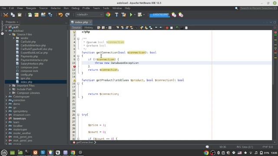Select Payments.php in the project tree
The height and width of the screenshot is (156, 278).
(x=29, y=56)
